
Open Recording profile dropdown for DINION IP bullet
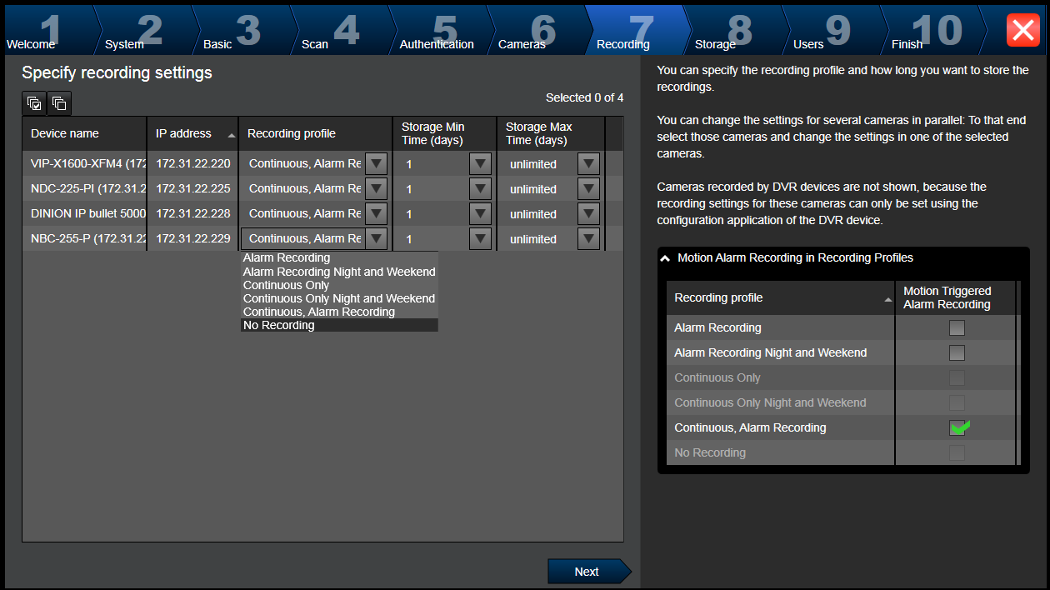[x=377, y=213]
